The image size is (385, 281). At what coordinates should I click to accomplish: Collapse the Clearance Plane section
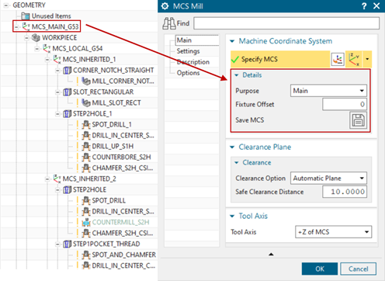coord(232,147)
